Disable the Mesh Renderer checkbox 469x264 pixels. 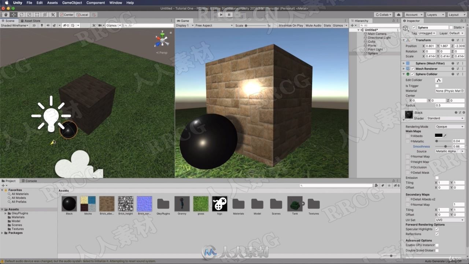413,69
